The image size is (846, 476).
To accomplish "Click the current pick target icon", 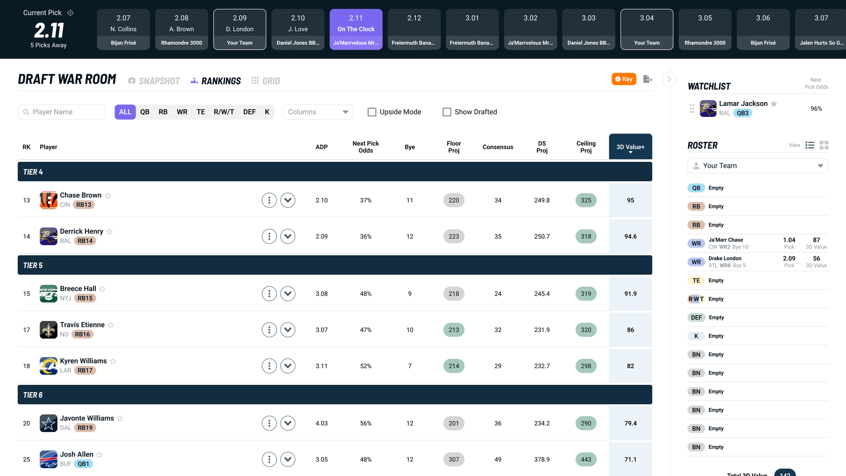I will tap(70, 13).
